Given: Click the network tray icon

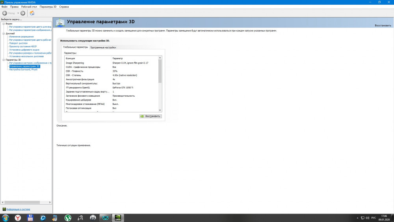Looking at the screenshot, I should pos(362,218).
